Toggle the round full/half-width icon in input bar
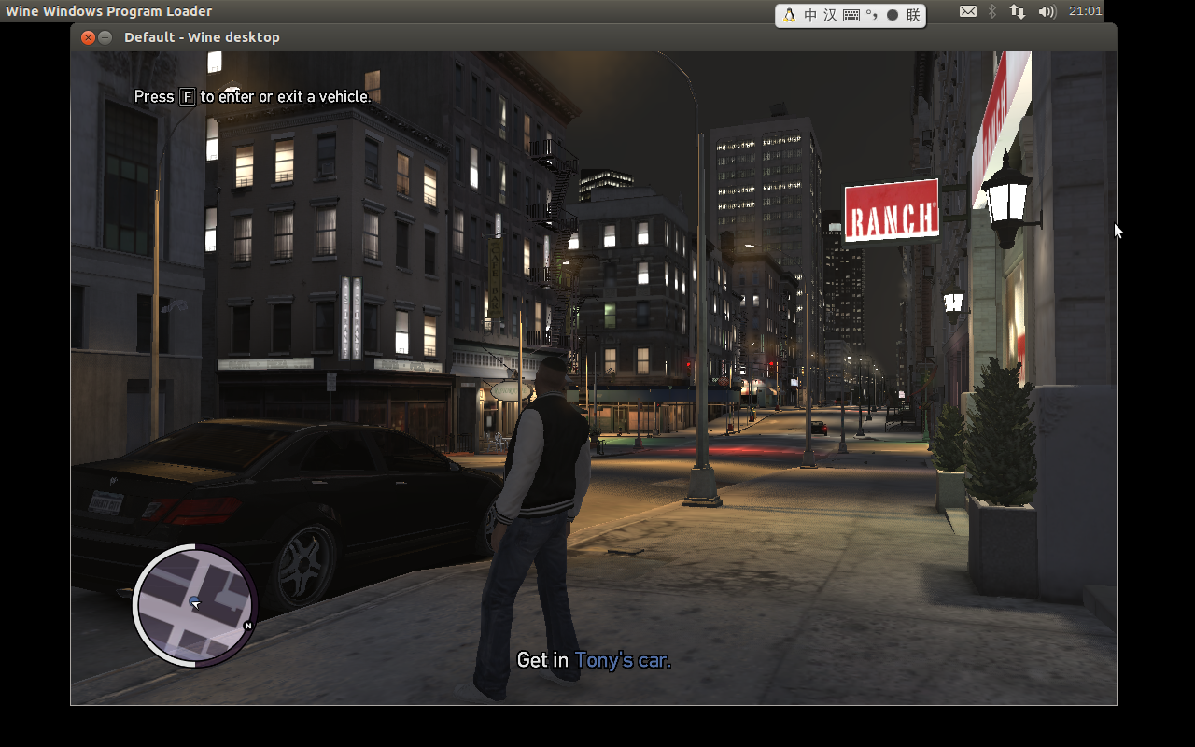This screenshot has height=747, width=1195. [893, 15]
